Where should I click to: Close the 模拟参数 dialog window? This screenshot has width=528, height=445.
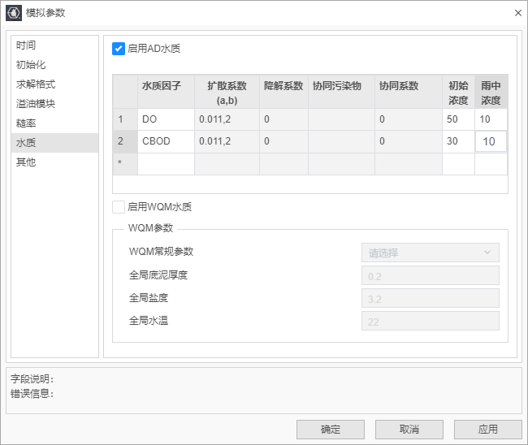pos(517,13)
